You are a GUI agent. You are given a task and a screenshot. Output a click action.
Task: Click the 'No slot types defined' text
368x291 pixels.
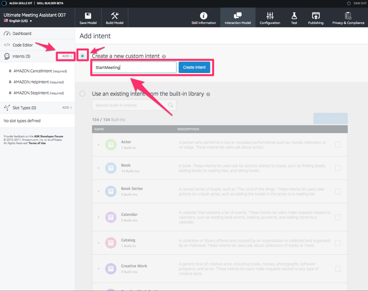click(x=22, y=121)
